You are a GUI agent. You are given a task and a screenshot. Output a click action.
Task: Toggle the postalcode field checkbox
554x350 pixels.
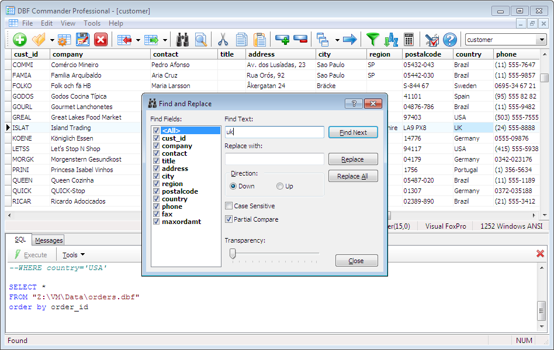tap(156, 191)
